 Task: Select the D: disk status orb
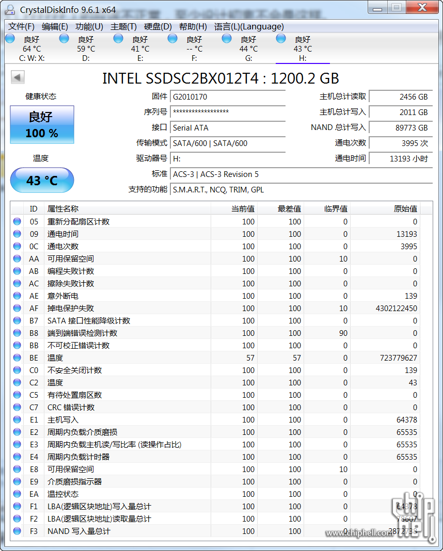point(64,38)
